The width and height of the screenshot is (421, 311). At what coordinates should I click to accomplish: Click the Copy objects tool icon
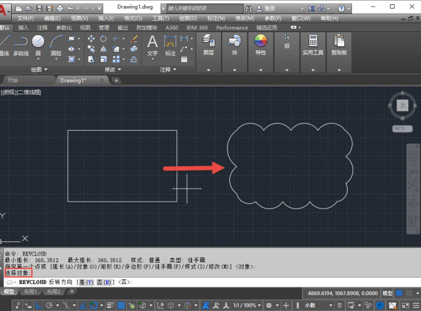click(91, 49)
